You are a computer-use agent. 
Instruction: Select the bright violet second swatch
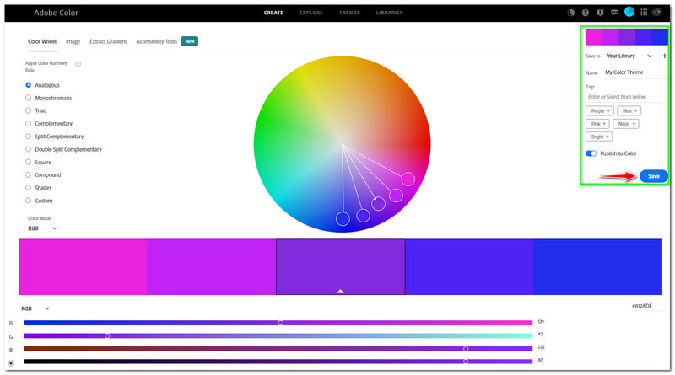[212, 267]
